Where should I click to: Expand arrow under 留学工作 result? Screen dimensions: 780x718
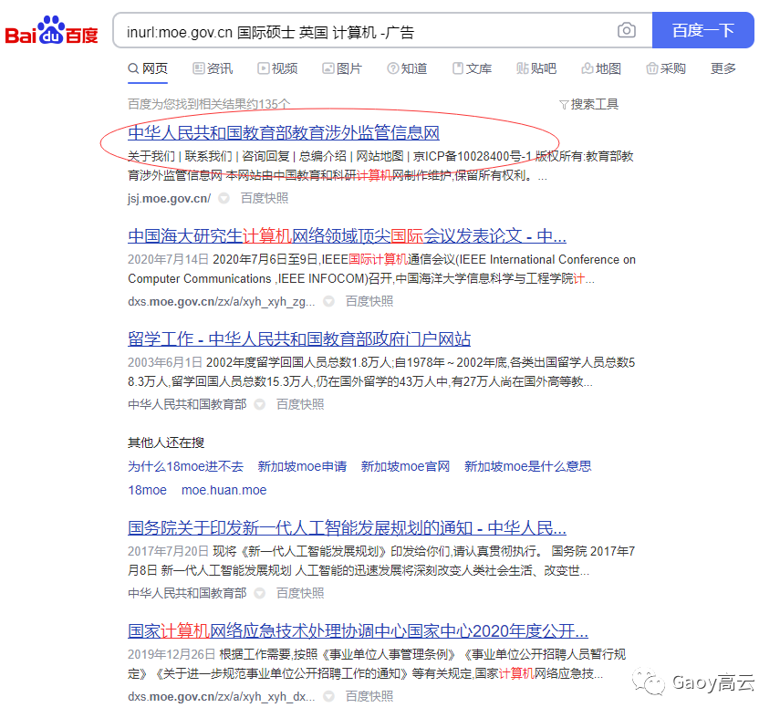click(x=260, y=404)
